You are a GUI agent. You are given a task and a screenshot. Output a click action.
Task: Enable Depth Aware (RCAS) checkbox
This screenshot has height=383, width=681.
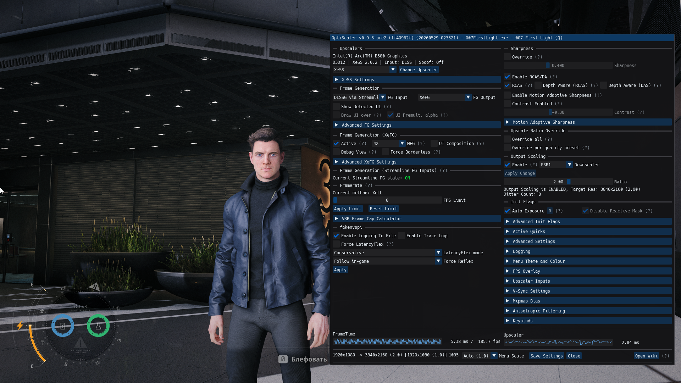[x=538, y=85]
